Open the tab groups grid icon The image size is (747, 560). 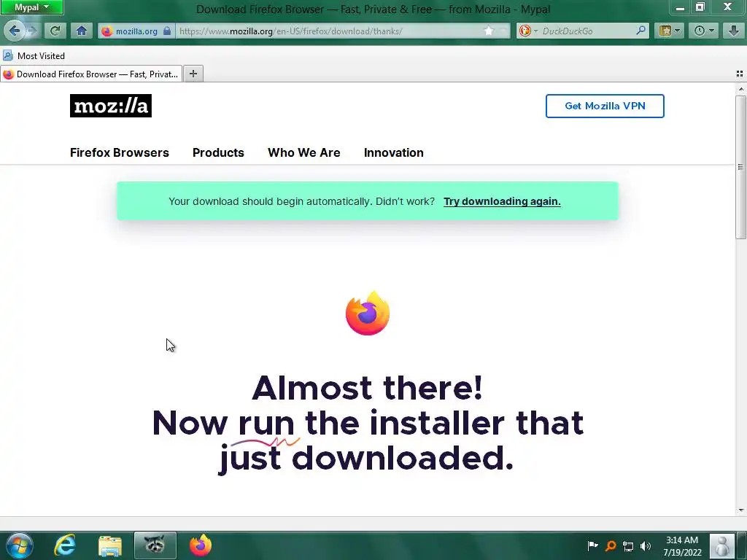(x=740, y=74)
